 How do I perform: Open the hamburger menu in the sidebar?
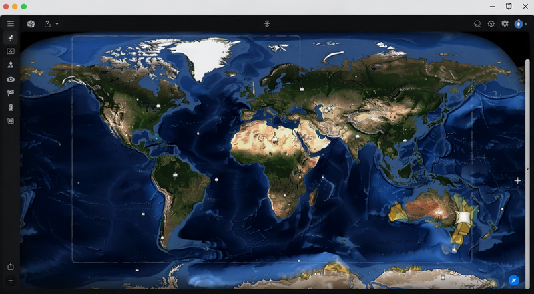[11, 23]
